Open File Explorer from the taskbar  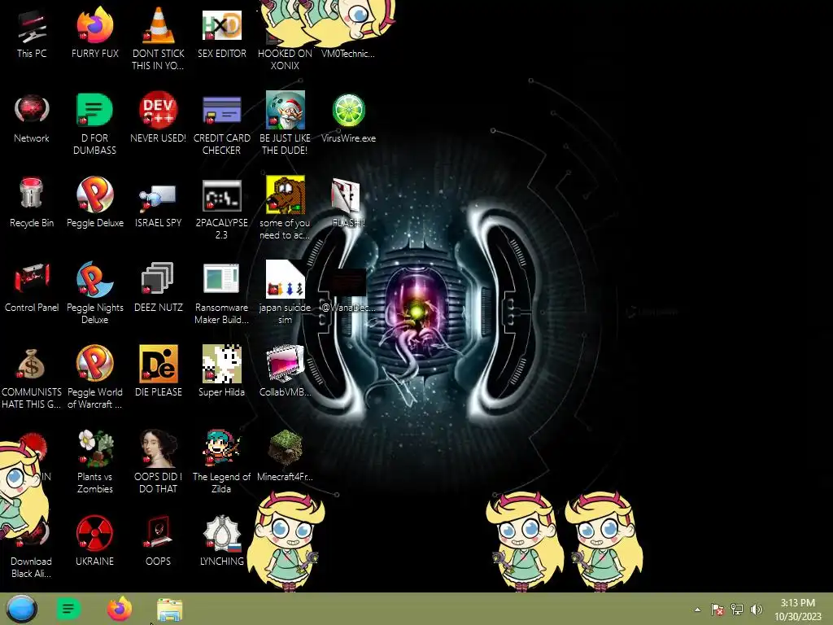tap(169, 610)
